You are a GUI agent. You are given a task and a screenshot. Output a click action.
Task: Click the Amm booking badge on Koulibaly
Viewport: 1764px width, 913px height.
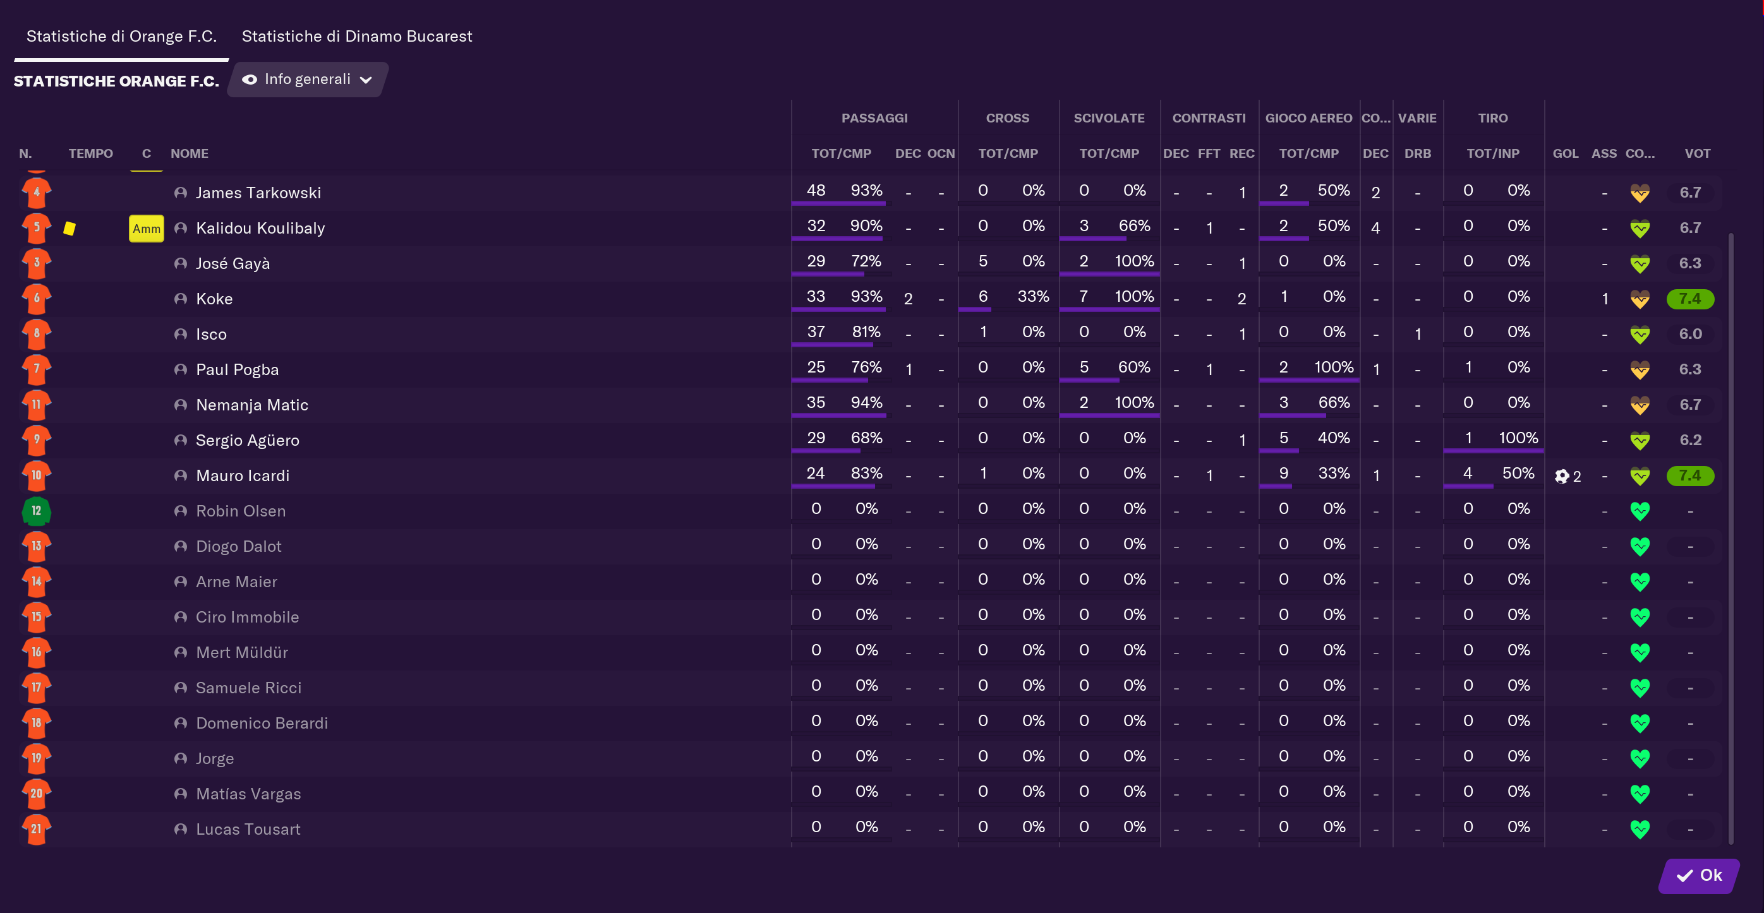pyautogui.click(x=146, y=229)
